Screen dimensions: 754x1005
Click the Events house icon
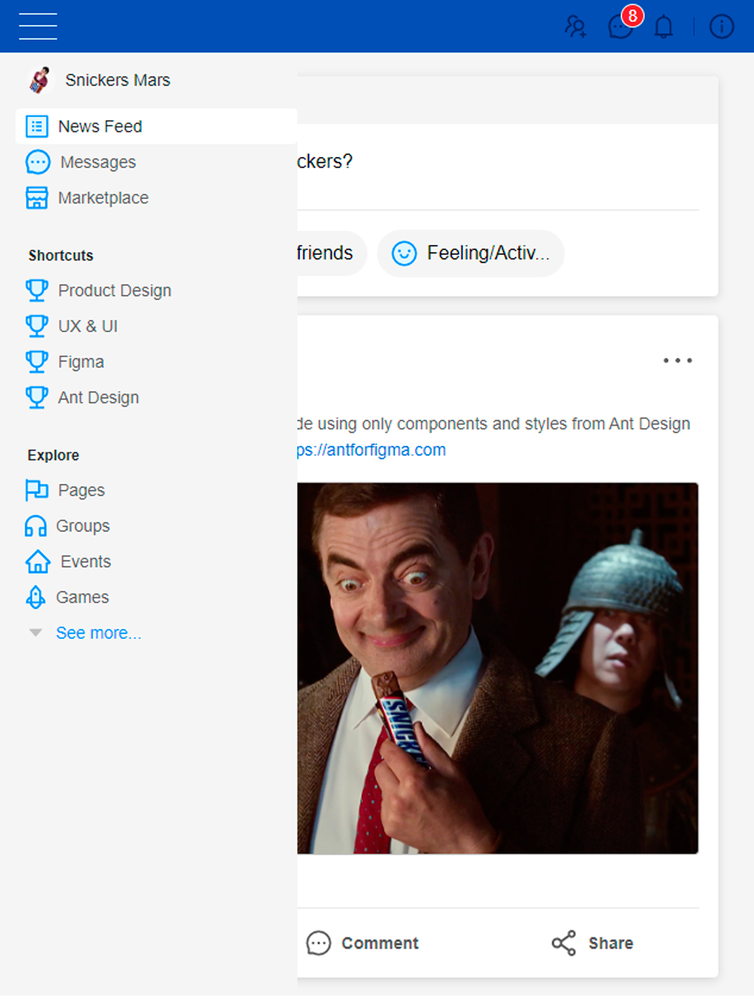pyautogui.click(x=38, y=562)
